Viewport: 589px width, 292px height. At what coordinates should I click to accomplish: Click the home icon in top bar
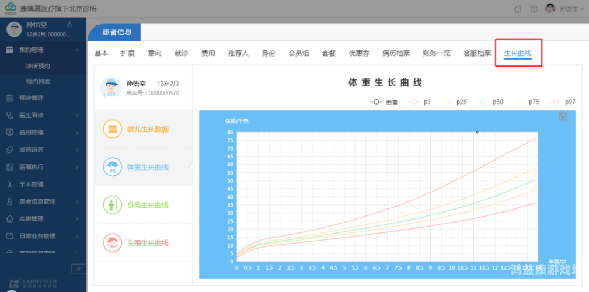click(518, 9)
